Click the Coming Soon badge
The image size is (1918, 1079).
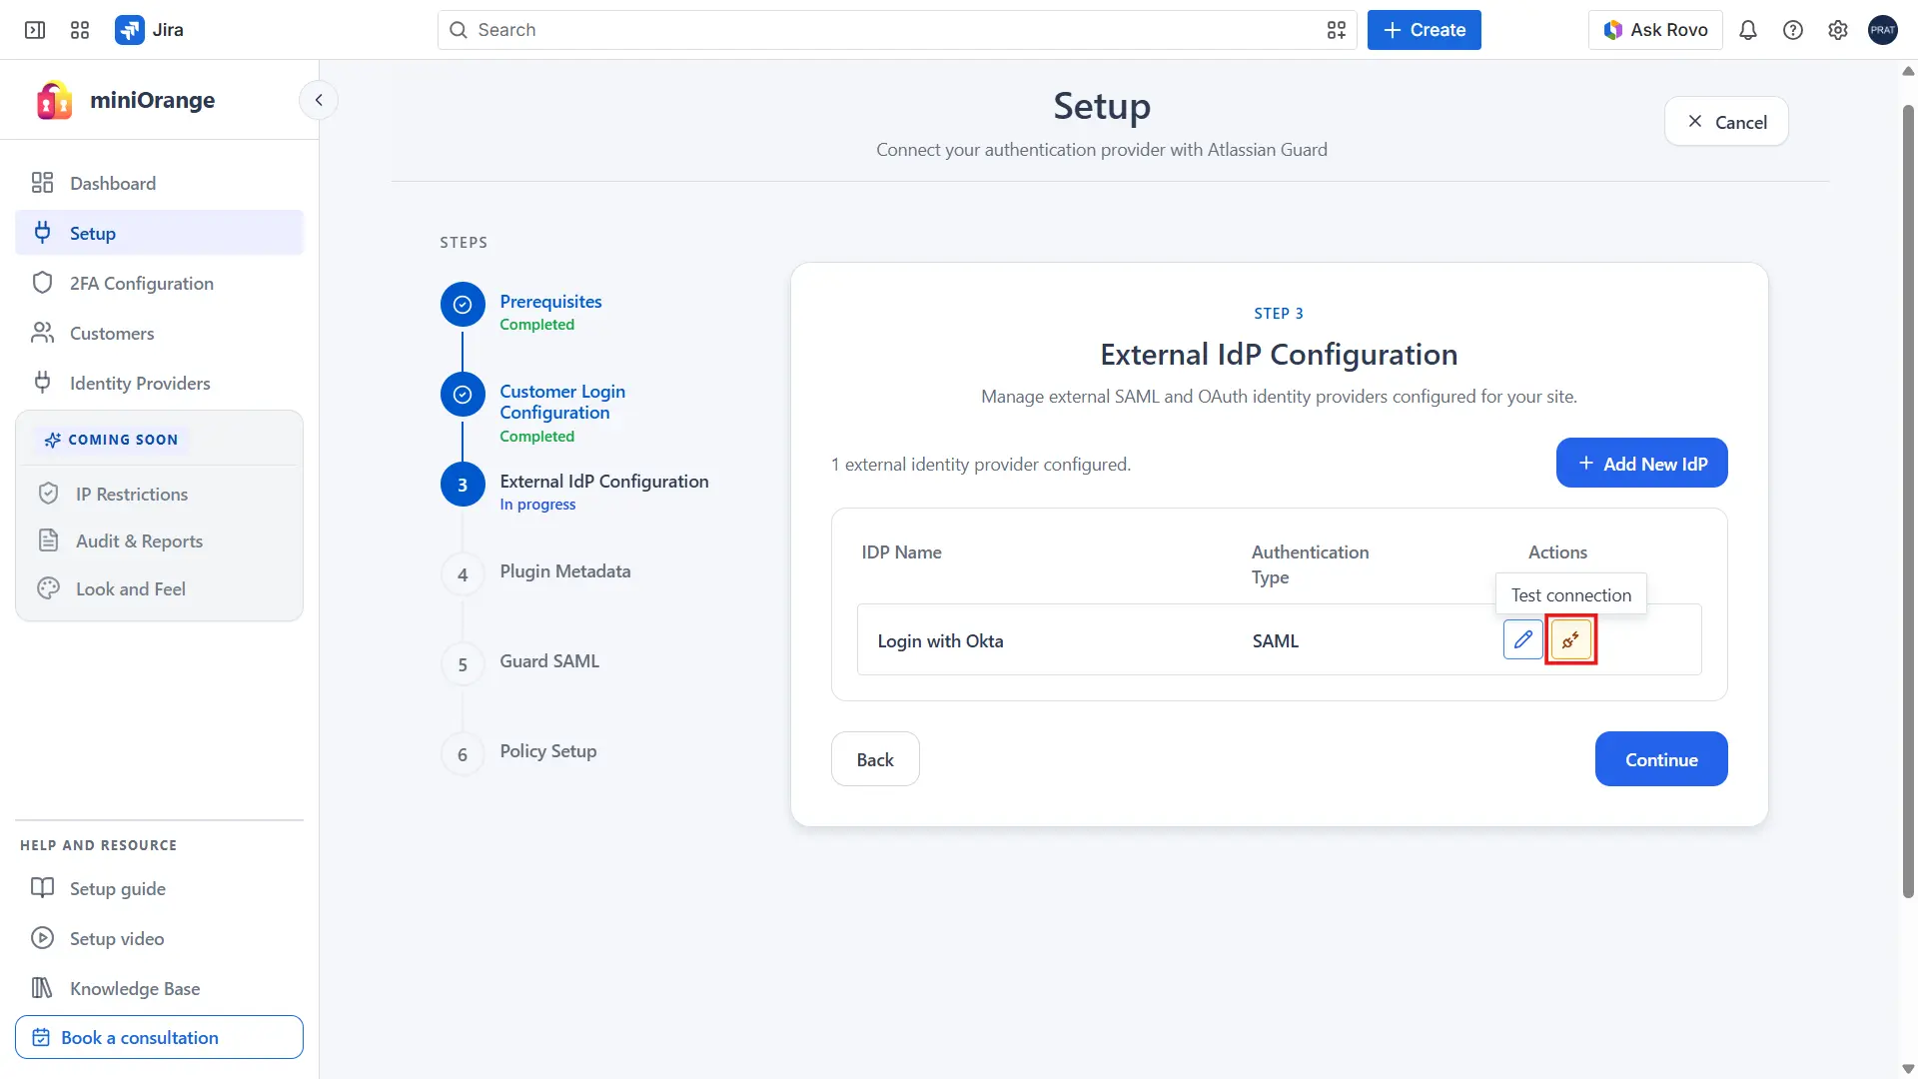pyautogui.click(x=111, y=440)
